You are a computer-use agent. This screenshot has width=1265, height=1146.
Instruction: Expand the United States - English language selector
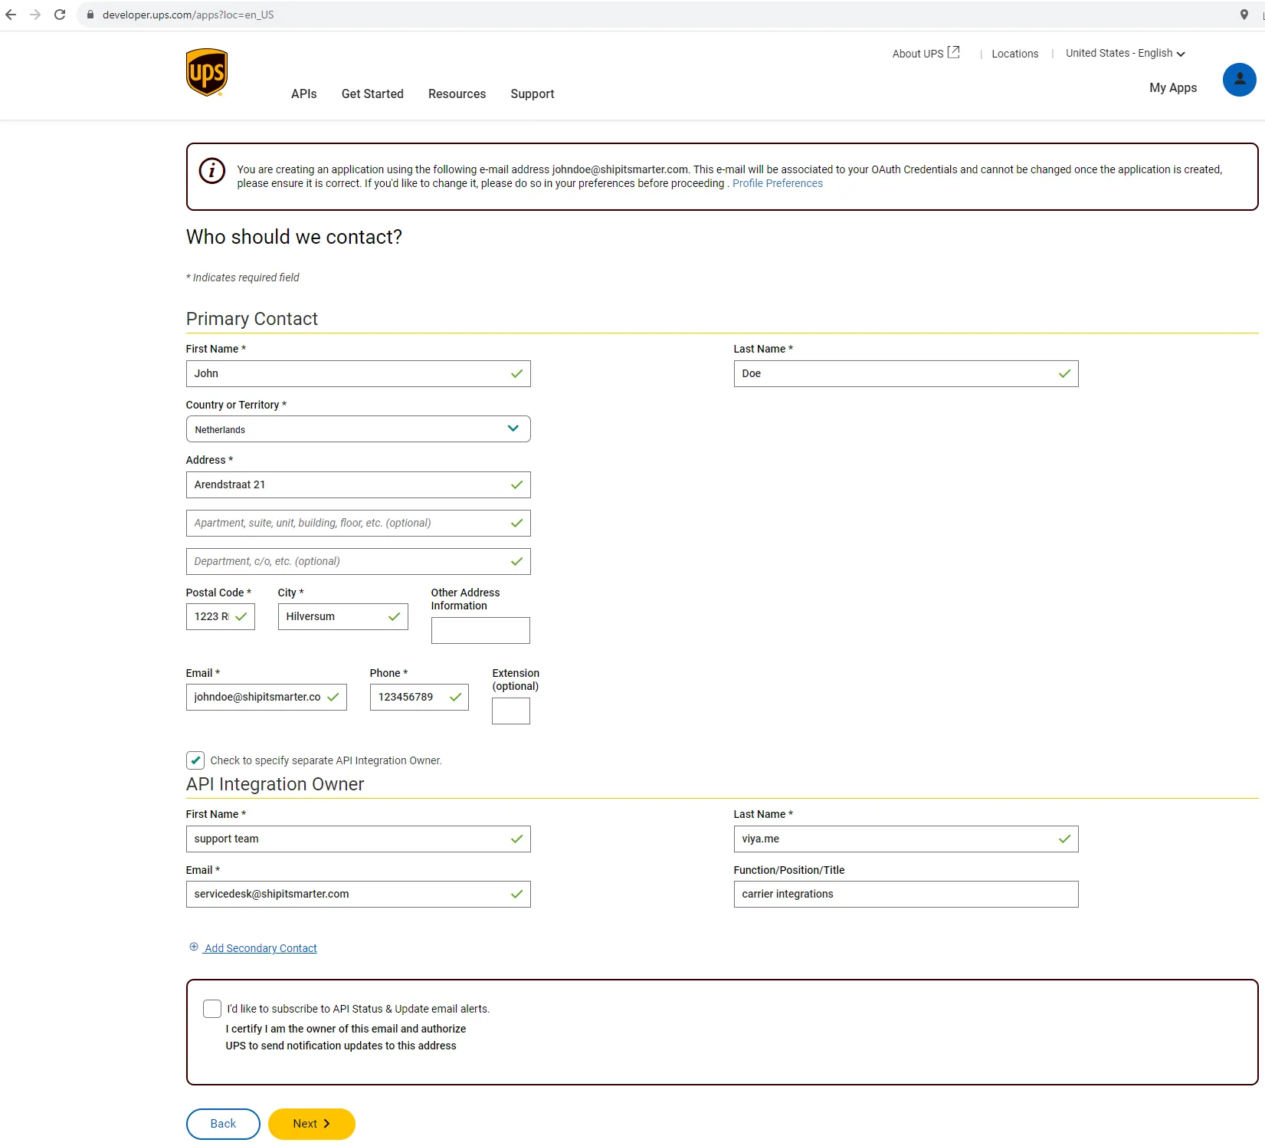tap(1124, 54)
